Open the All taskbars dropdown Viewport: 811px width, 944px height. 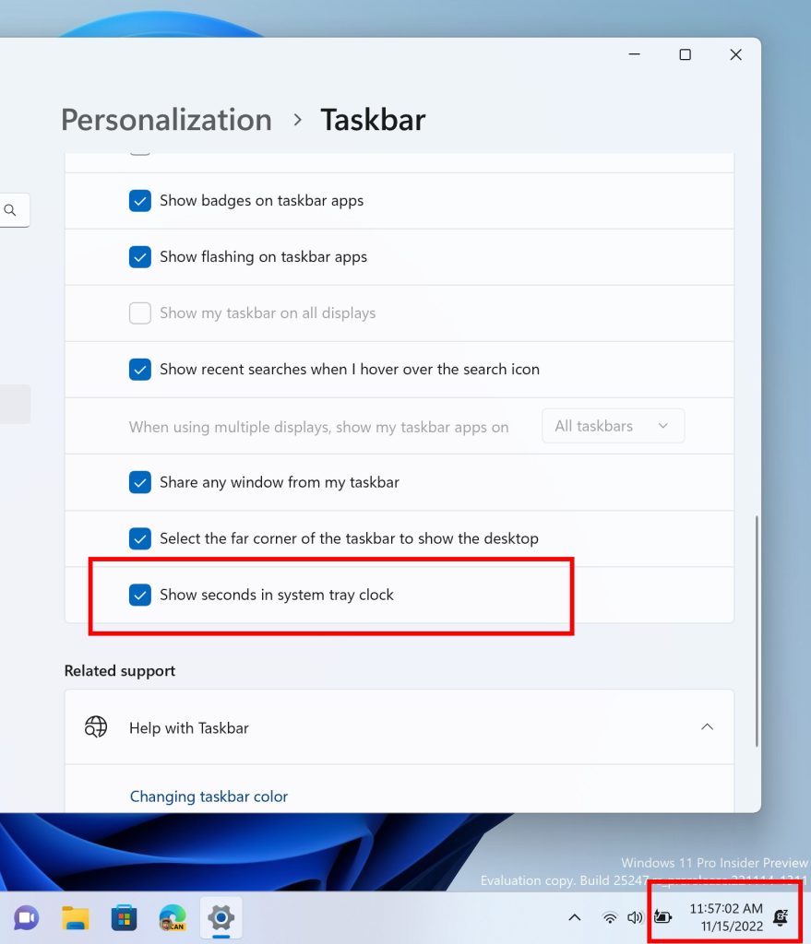(613, 425)
